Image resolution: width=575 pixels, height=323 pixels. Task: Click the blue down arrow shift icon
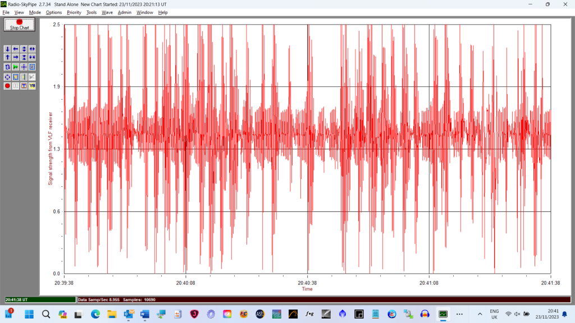point(7,49)
